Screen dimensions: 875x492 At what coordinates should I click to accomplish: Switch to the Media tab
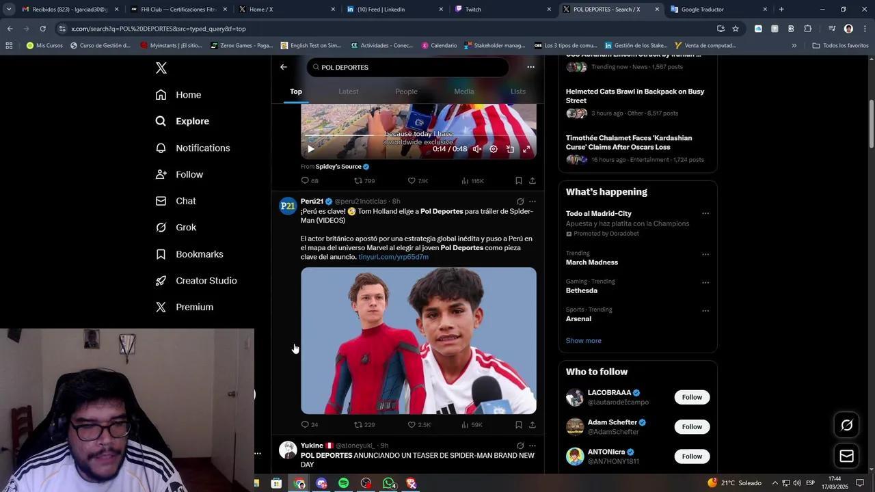[463, 92]
